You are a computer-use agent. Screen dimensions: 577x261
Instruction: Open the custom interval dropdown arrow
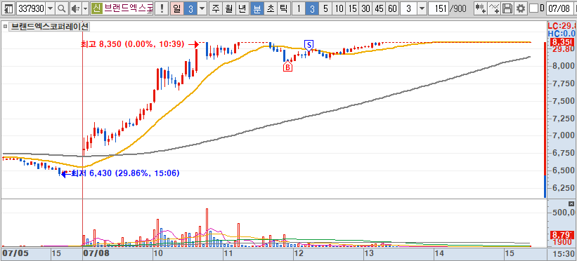[422, 8]
